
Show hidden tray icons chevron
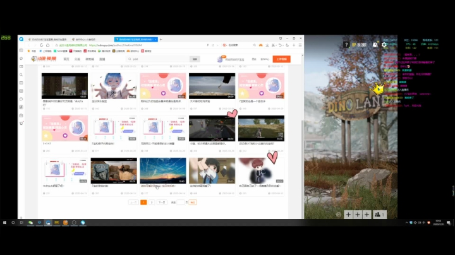pos(406,223)
